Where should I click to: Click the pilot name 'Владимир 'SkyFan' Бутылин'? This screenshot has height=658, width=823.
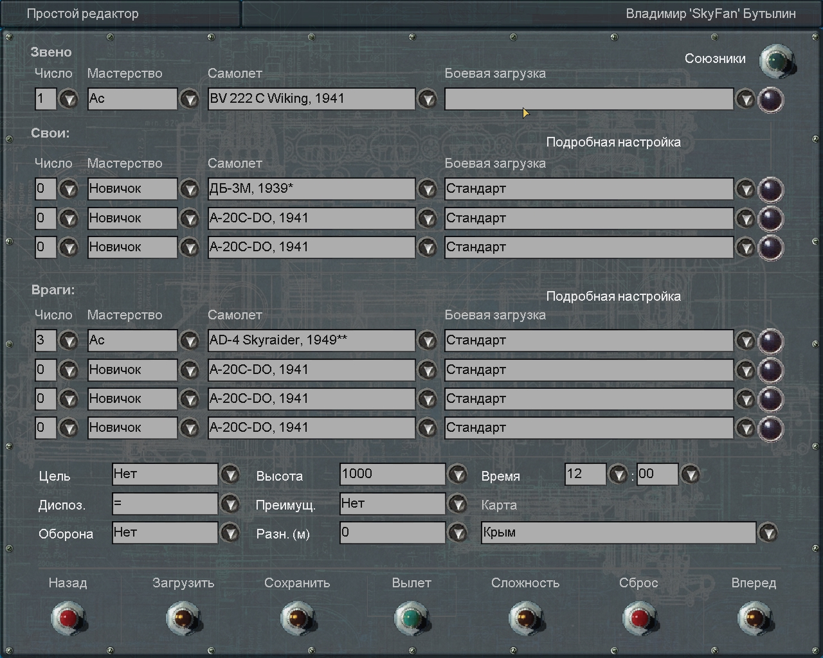pos(710,13)
